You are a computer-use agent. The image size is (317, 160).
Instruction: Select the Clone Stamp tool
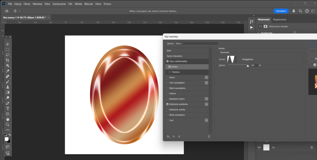point(7,87)
